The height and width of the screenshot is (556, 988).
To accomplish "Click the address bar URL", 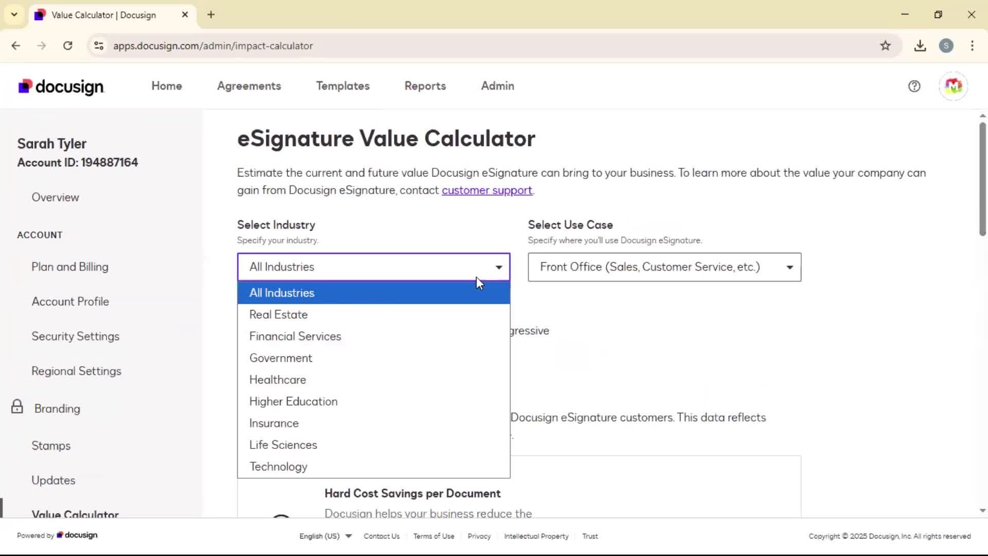I will [x=213, y=46].
